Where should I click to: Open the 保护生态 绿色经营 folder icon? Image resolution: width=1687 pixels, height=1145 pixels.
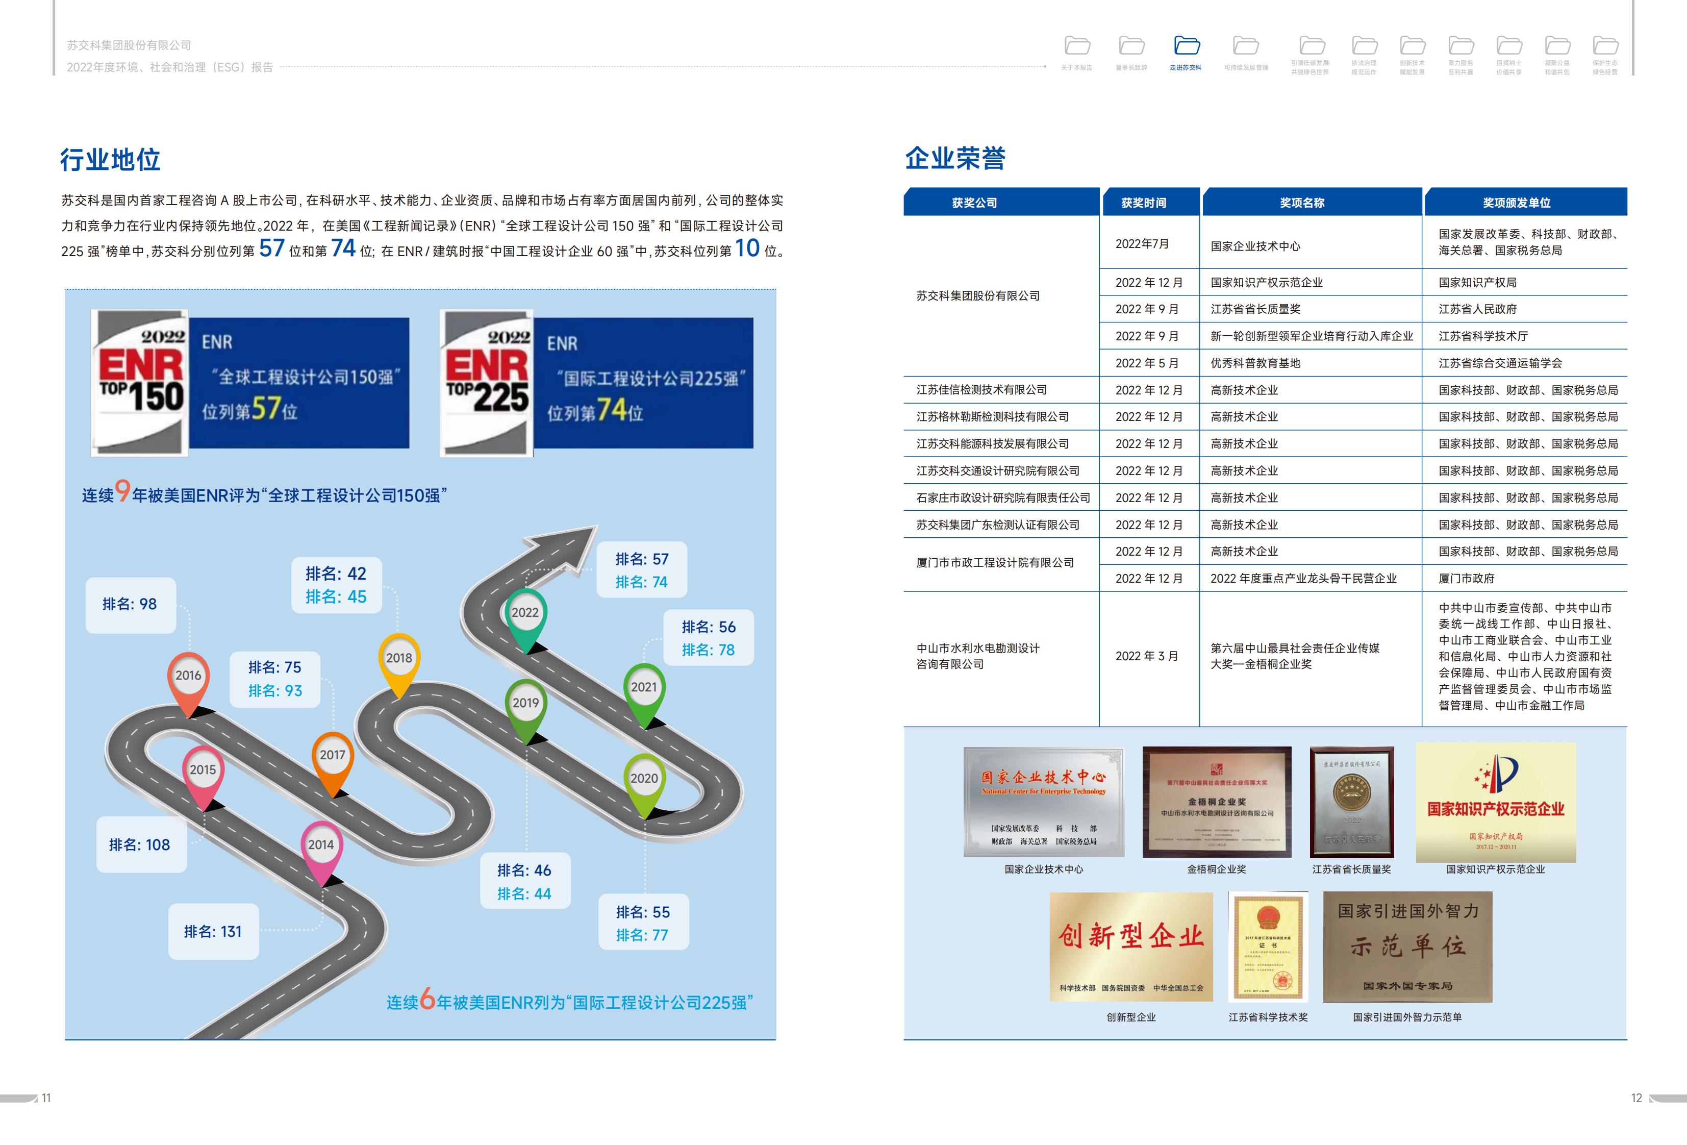coord(1605,46)
